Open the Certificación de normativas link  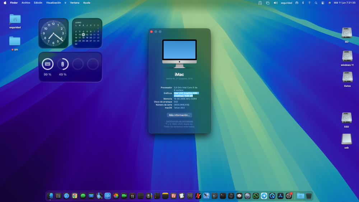coord(179,121)
